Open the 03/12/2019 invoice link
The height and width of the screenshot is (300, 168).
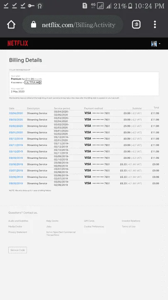[16, 139]
